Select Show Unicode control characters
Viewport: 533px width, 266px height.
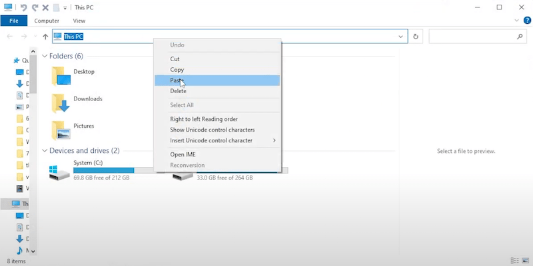pyautogui.click(x=217, y=130)
